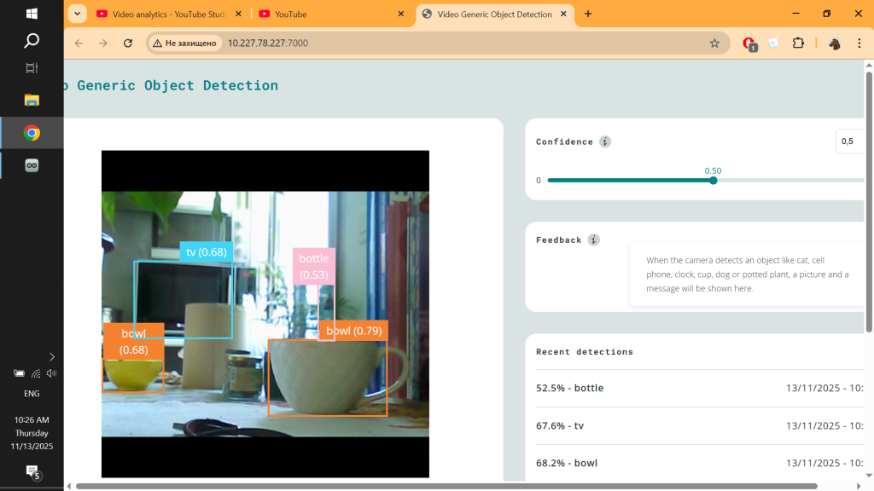Bookmark this page with the star icon
874x491 pixels.
pyautogui.click(x=714, y=43)
